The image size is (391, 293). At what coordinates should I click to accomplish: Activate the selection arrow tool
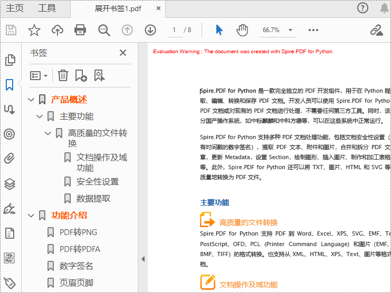click(x=219, y=30)
